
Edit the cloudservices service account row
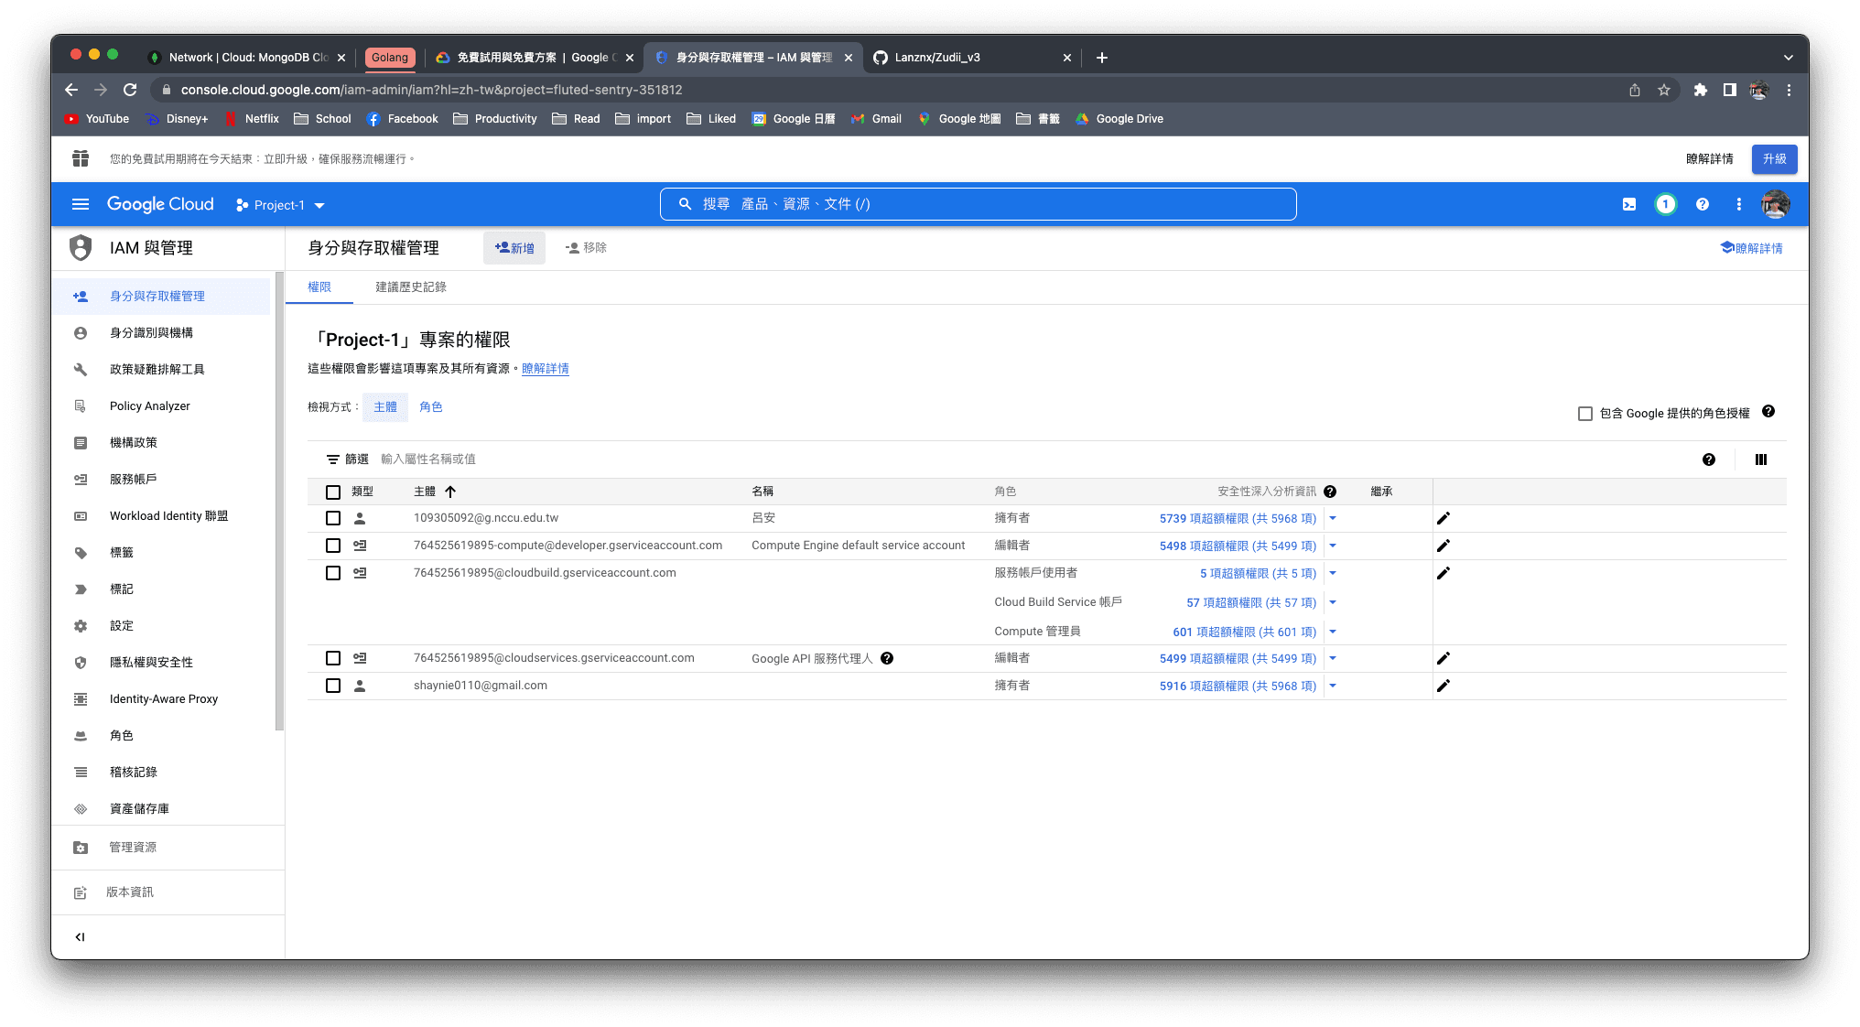tap(1444, 658)
